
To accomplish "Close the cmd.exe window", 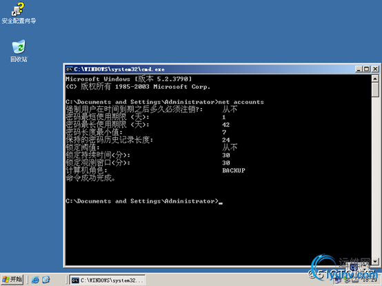I will (x=375, y=69).
